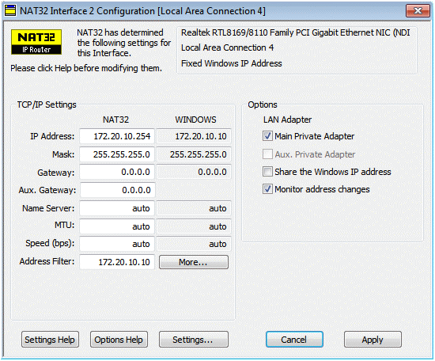Click the Options Help button
Image resolution: width=435 pixels, height=361 pixels.
coord(119,340)
